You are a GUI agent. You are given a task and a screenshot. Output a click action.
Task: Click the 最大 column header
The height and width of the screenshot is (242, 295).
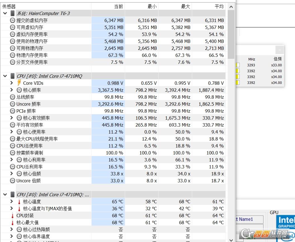click(x=175, y=6)
